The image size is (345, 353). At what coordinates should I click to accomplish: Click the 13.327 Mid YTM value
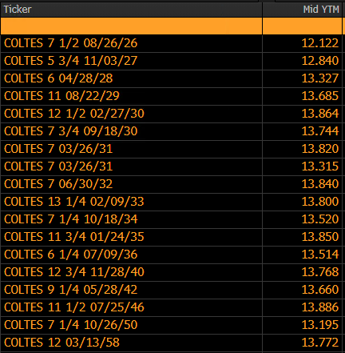320,78
